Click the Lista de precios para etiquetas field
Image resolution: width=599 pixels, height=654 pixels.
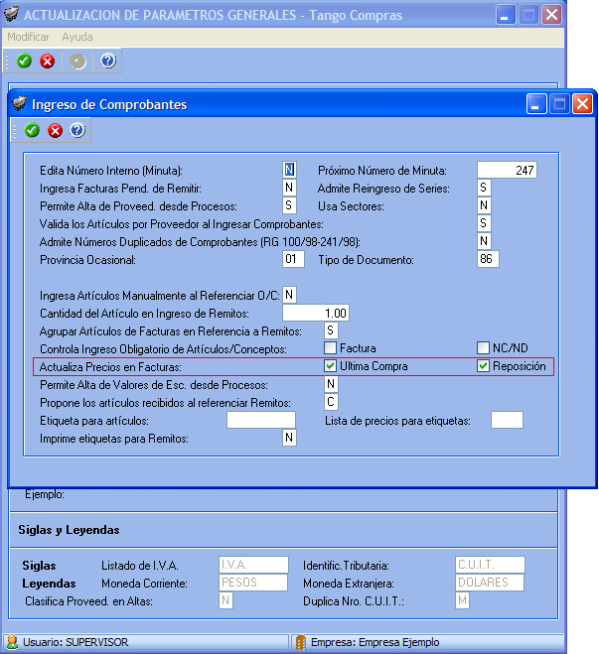tap(507, 420)
